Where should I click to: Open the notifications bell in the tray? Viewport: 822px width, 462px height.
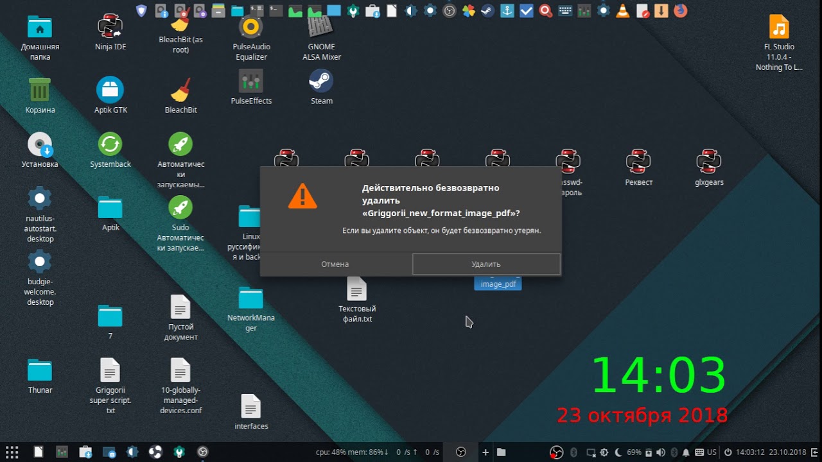tap(686, 452)
